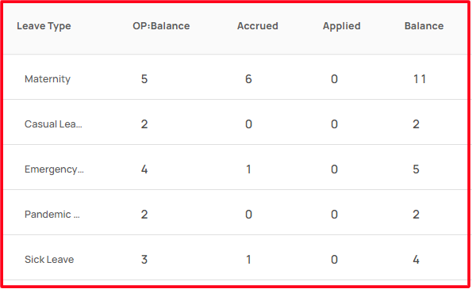The width and height of the screenshot is (472, 289).
Task: Click Pandemic row applied value 0
Action: 334,215
